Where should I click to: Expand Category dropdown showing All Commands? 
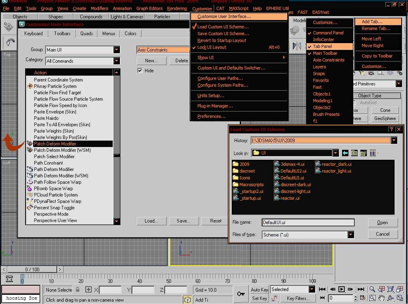click(x=117, y=61)
